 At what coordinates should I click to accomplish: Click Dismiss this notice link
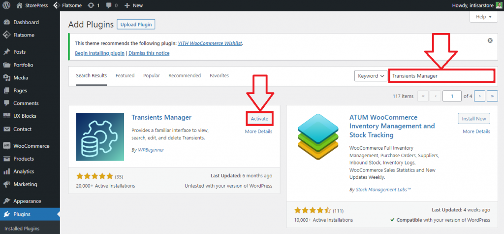(149, 53)
